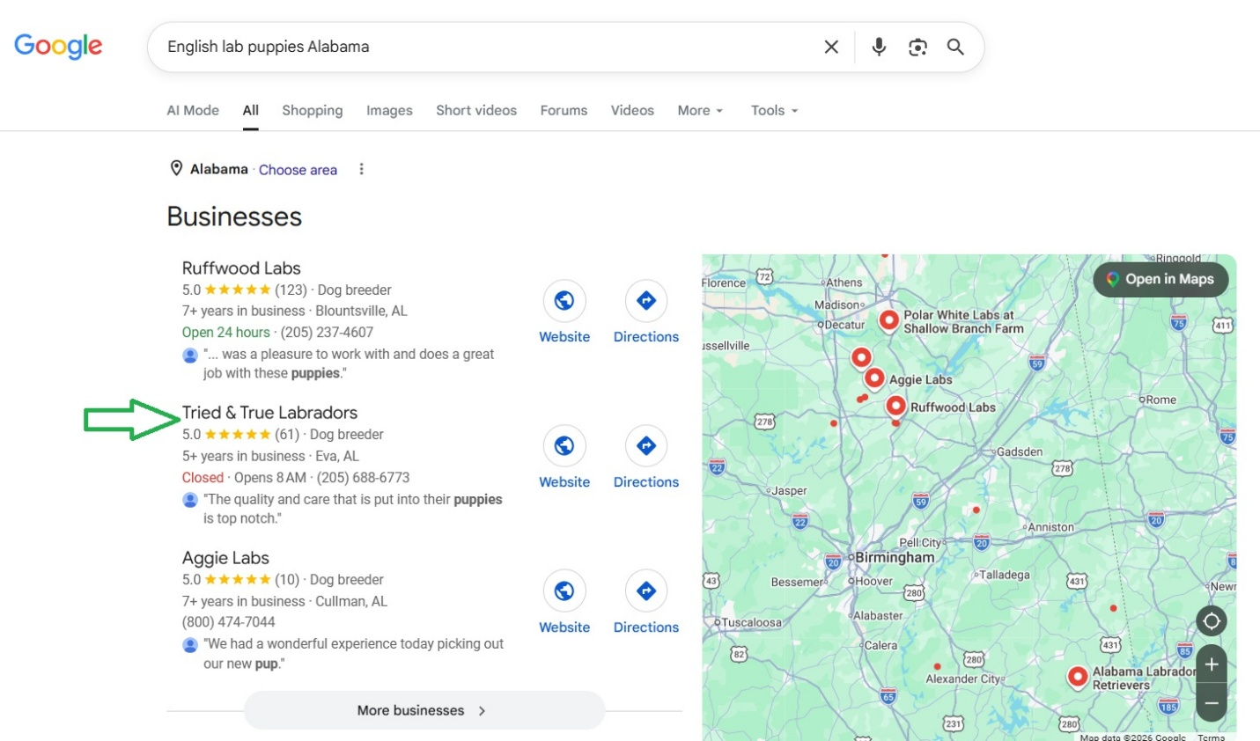The image size is (1260, 741).
Task: Click the magnifying glass search icon
Action: point(955,47)
